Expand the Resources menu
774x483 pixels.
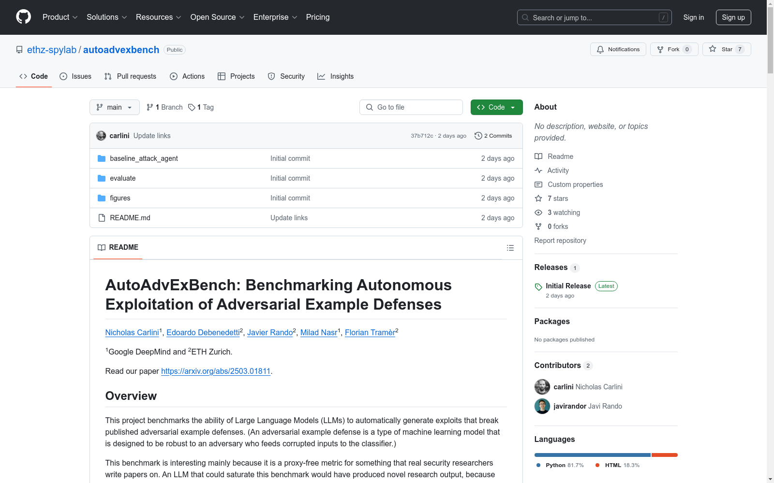[159, 17]
